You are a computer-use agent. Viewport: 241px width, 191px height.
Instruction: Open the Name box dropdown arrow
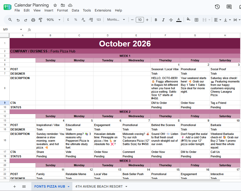tap(21, 29)
